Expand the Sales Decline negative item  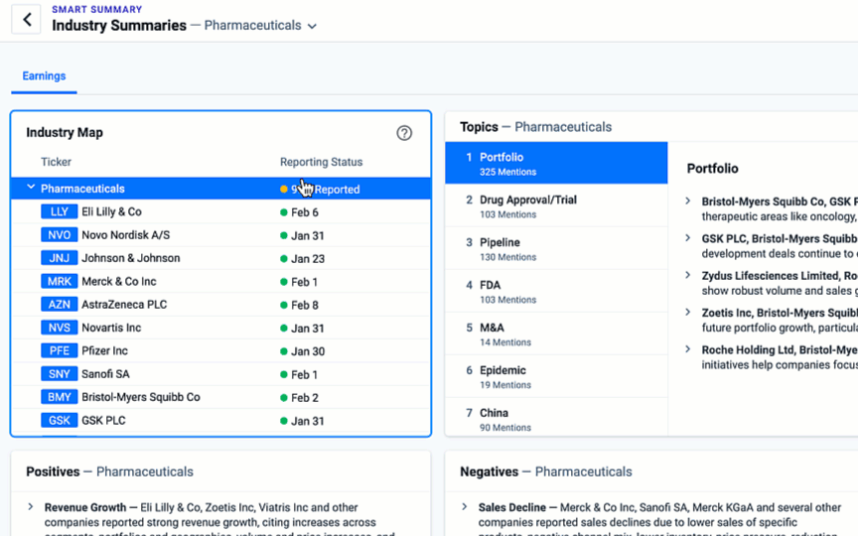tap(465, 507)
